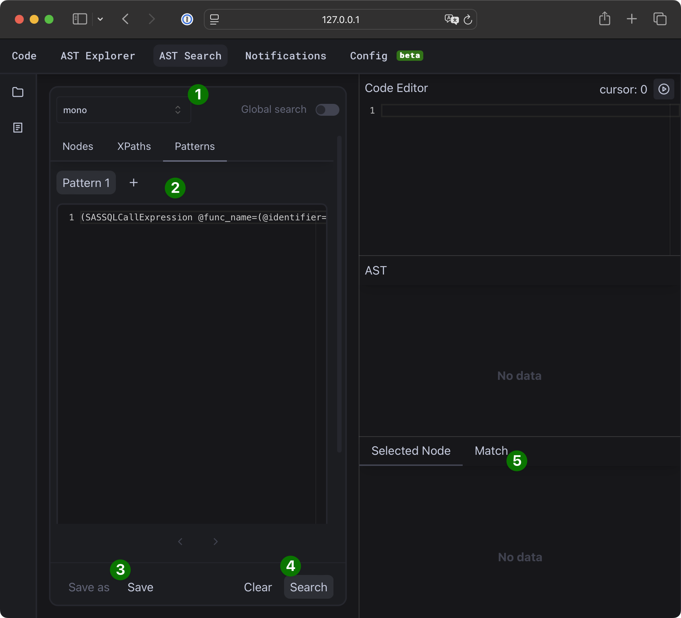Go forward in browser history

151,19
